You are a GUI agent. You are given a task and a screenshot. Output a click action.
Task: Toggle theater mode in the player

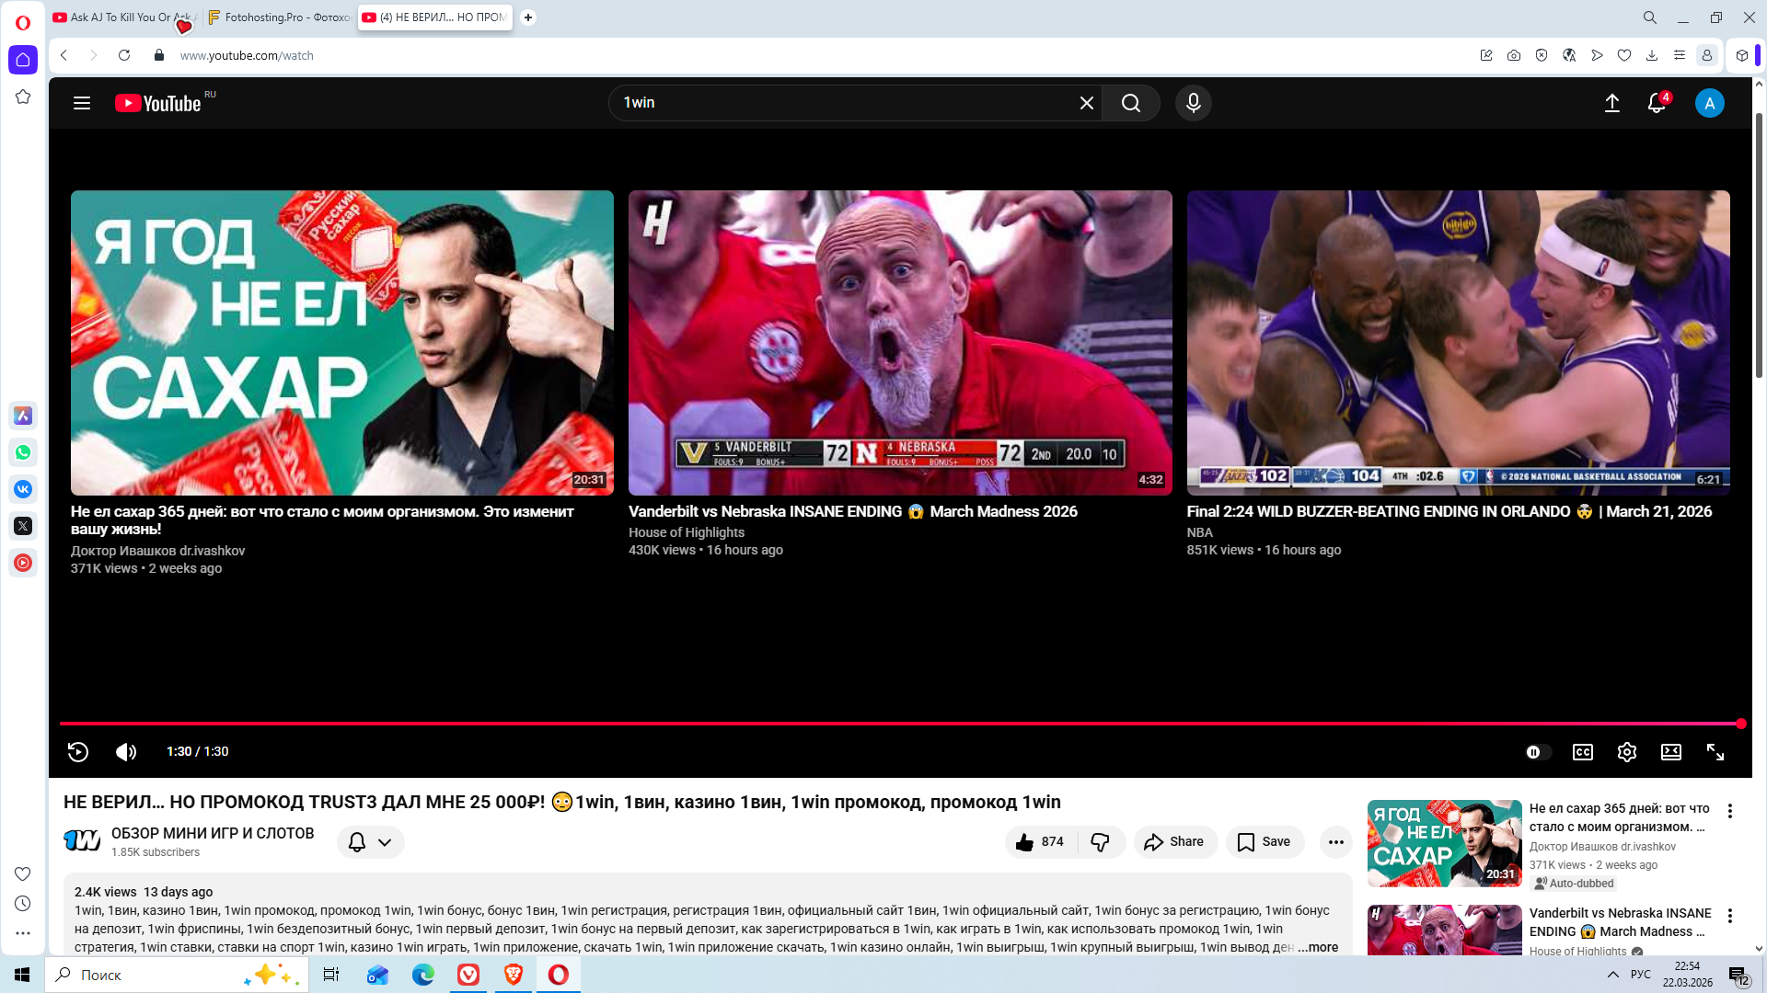point(1670,752)
